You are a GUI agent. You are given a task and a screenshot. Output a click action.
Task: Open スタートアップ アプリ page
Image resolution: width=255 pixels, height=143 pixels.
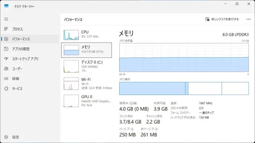pyautogui.click(x=30, y=59)
